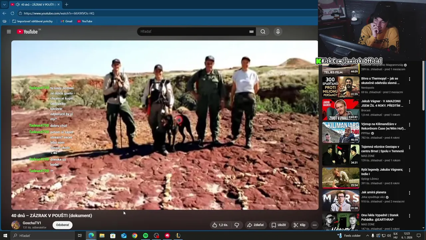
Task: Open the YouTube hamburger guide menu
Action: 9,32
